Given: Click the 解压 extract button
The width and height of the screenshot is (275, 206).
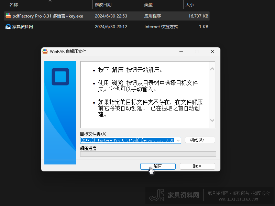Looking at the screenshot, I should coord(158,166).
